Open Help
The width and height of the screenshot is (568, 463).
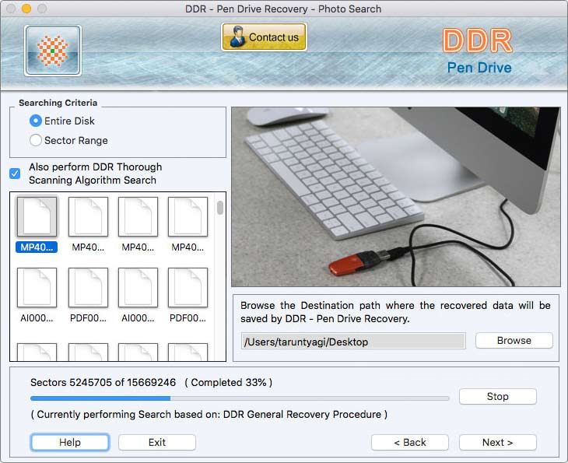coord(70,442)
